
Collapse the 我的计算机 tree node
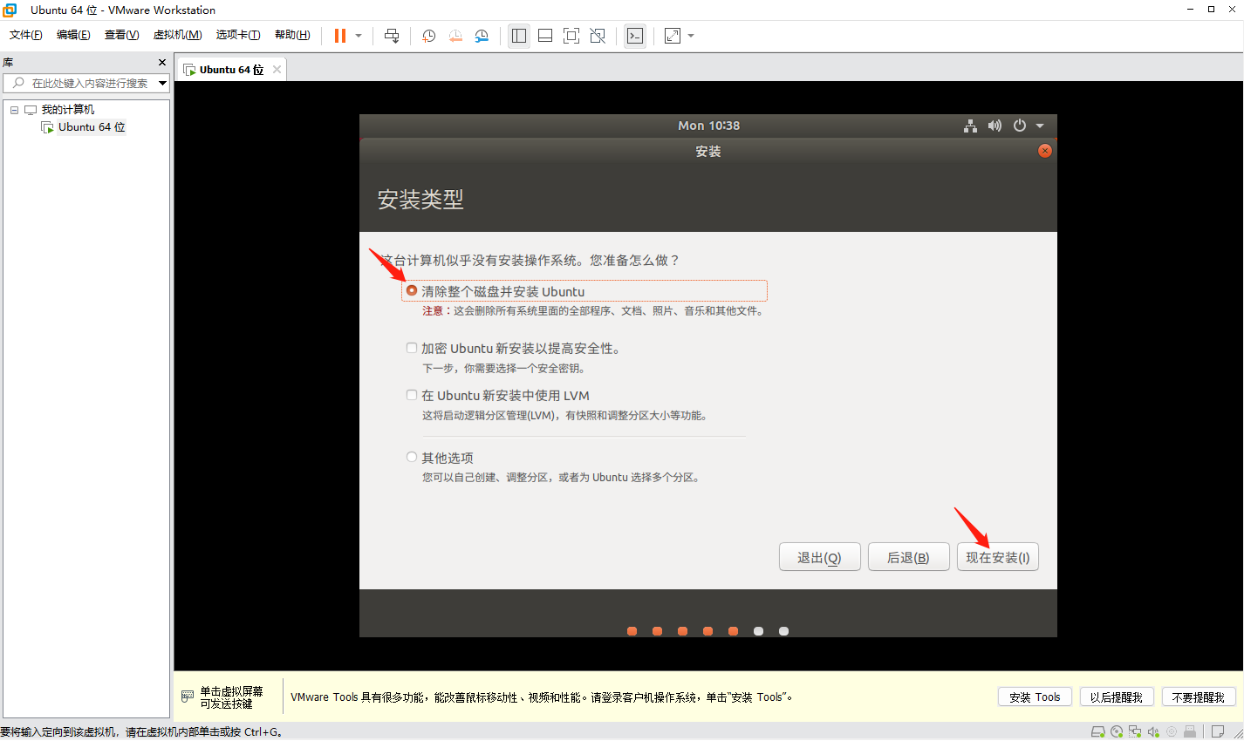click(14, 108)
